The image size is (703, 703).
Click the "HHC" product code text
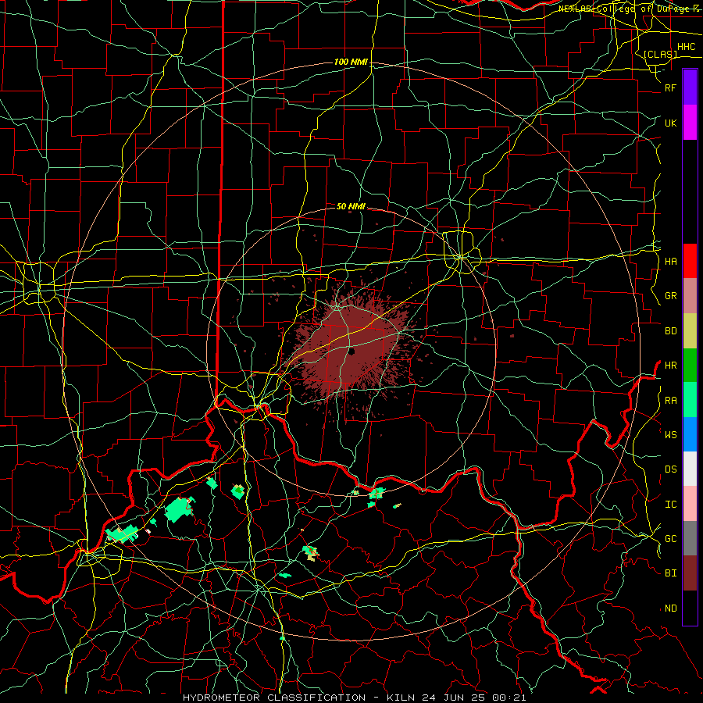687,47
